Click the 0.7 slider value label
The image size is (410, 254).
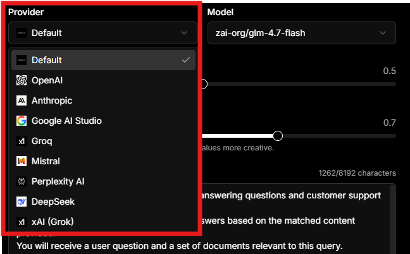[x=390, y=123]
